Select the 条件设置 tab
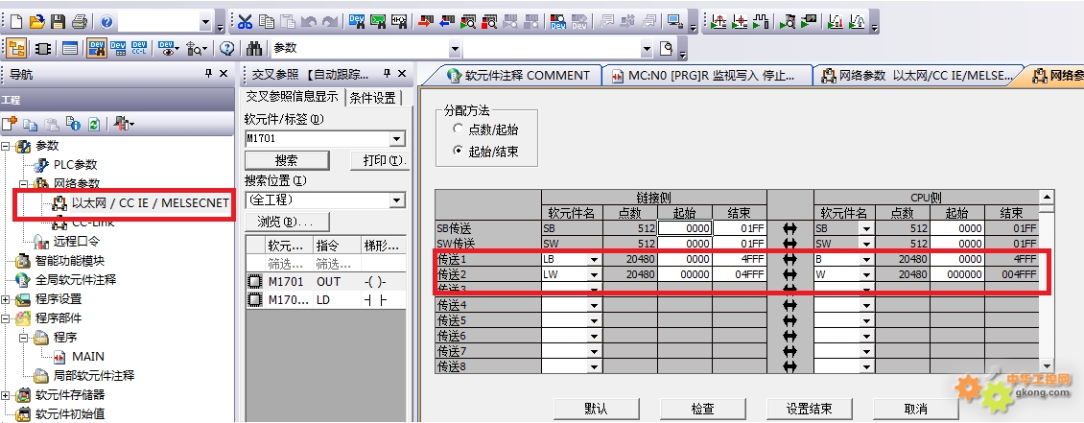The height and width of the screenshot is (423, 1084). tap(372, 98)
